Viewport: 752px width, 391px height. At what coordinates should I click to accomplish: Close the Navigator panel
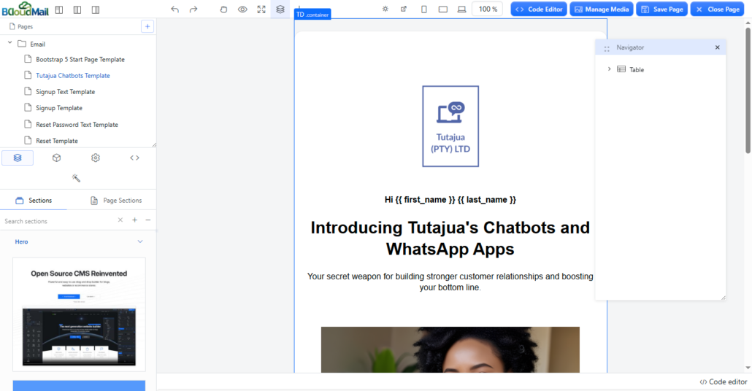tap(718, 47)
